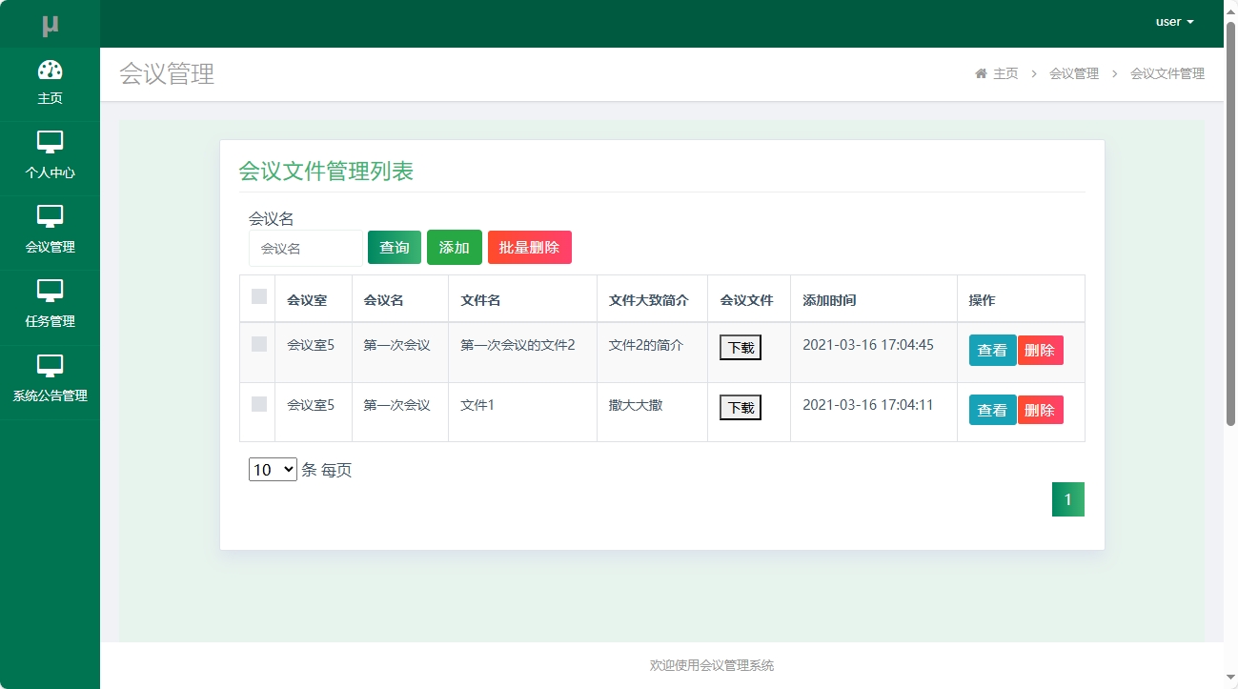The height and width of the screenshot is (689, 1238).
Task: Select the 主页 dashboard icon in sidebar
Action: tap(50, 69)
